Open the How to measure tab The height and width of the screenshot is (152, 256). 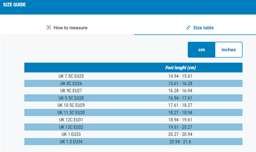click(x=67, y=27)
